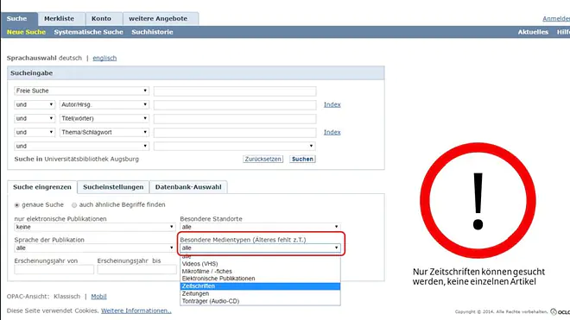Open the 'und' operator dropdown beside Autor/Hrsg.

(35, 104)
